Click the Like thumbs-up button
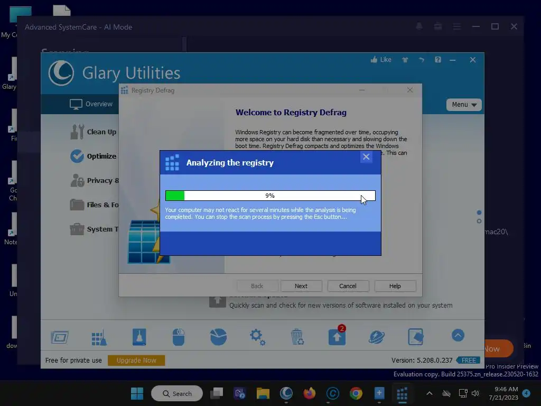The image size is (541, 406). coord(381,60)
